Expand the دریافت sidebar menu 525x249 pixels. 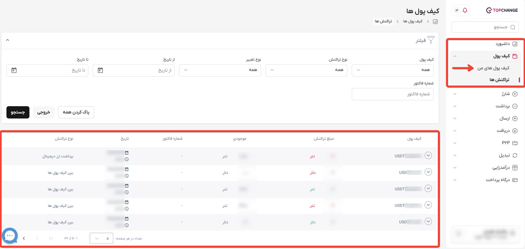(455, 131)
